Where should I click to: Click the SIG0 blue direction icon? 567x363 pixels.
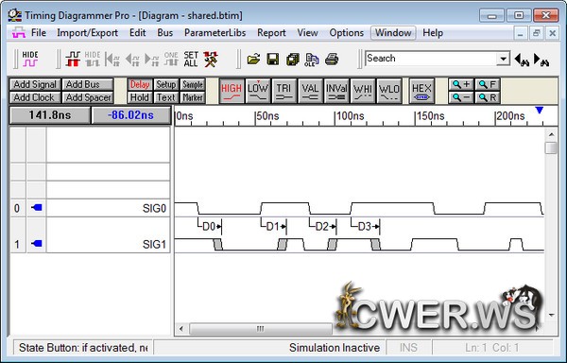pos(37,208)
